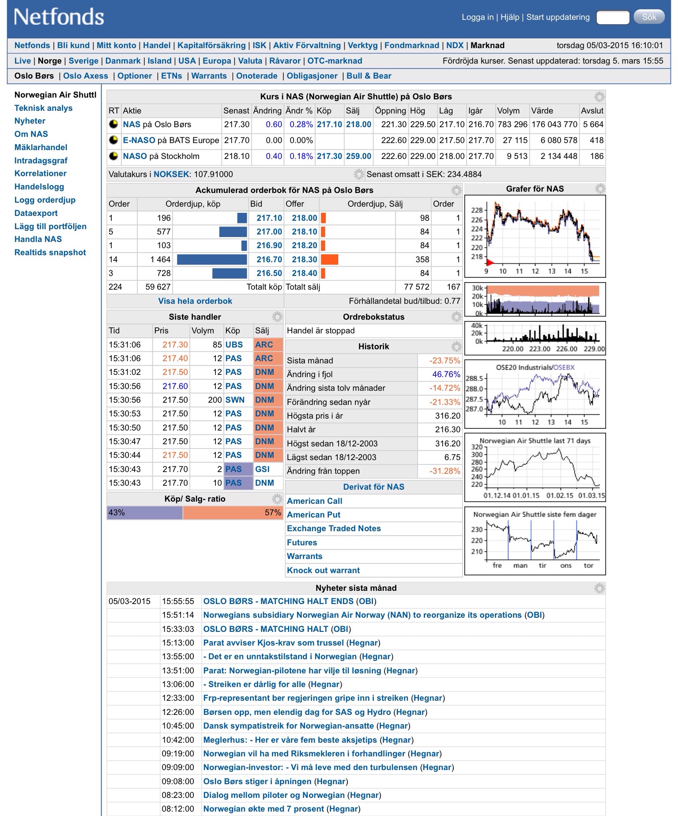Click gear icon in Siste handler header
Screen dimensions: 678x816
pyautogui.click(x=277, y=317)
